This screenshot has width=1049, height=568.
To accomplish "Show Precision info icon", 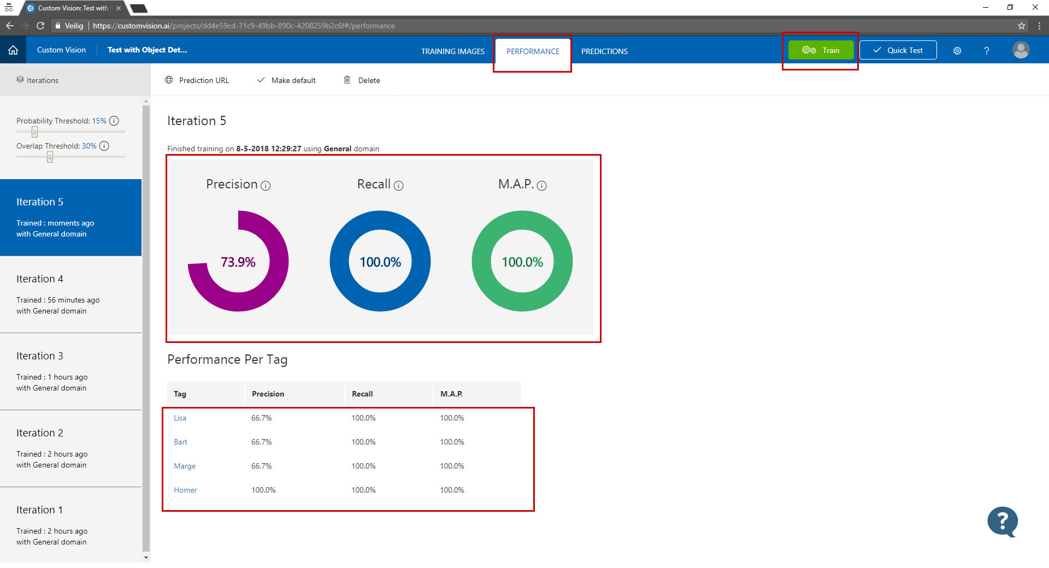I will pos(266,186).
